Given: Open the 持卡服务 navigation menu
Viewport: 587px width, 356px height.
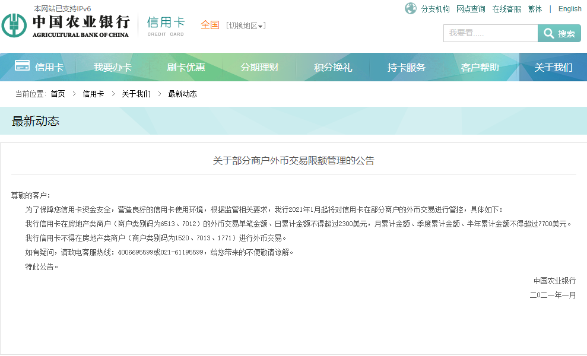Looking at the screenshot, I should tap(406, 68).
